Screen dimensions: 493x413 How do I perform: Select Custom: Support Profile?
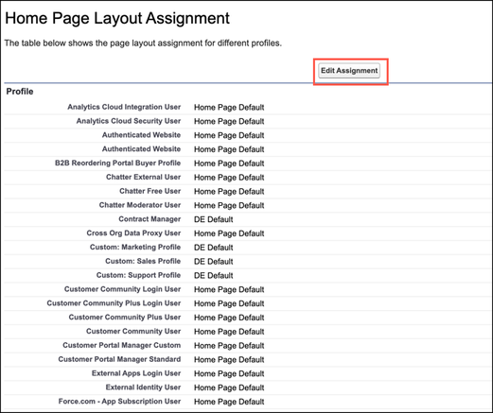[138, 275]
